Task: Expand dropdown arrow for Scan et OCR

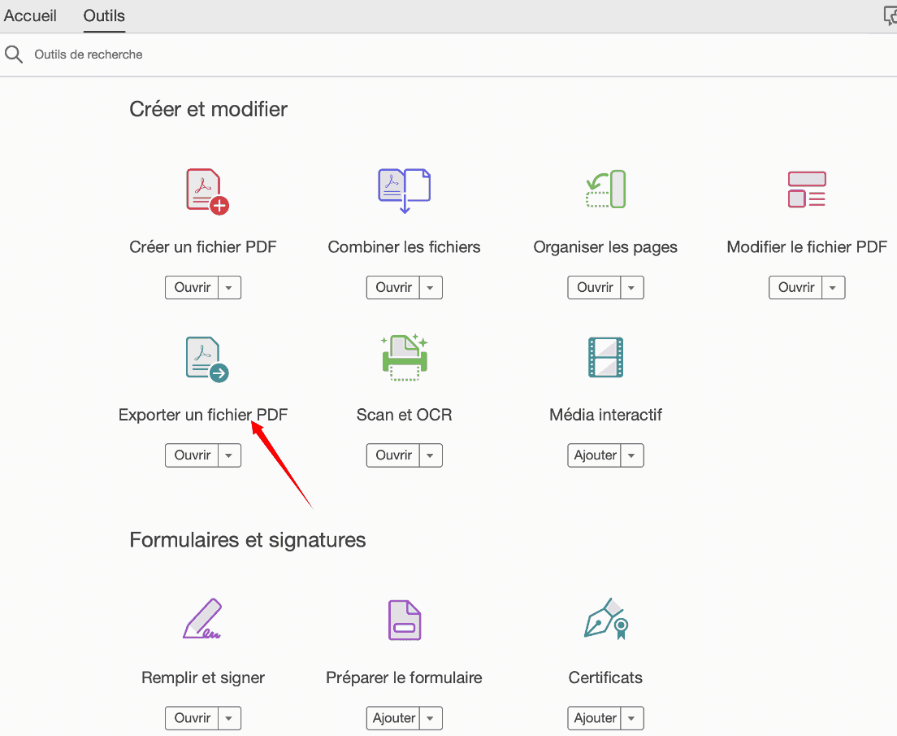Action: (x=431, y=455)
